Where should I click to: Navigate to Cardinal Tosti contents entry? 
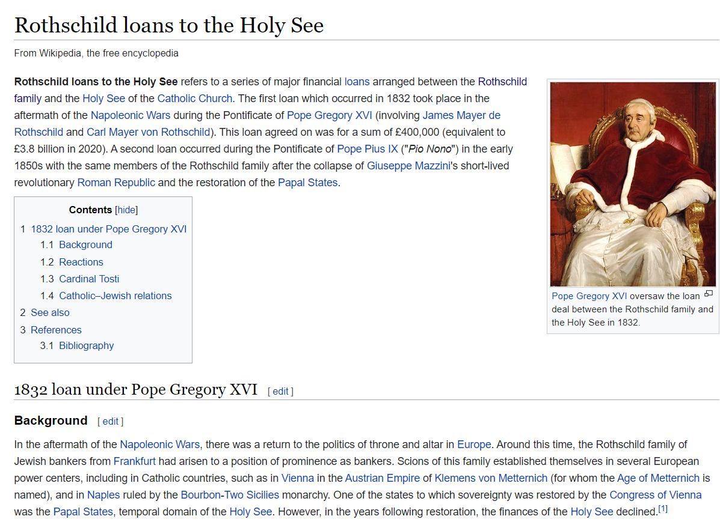point(89,279)
